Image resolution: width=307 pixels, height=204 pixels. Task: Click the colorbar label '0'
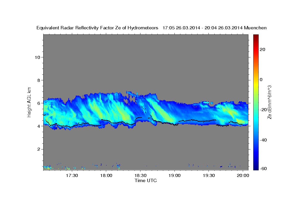tap(261, 80)
